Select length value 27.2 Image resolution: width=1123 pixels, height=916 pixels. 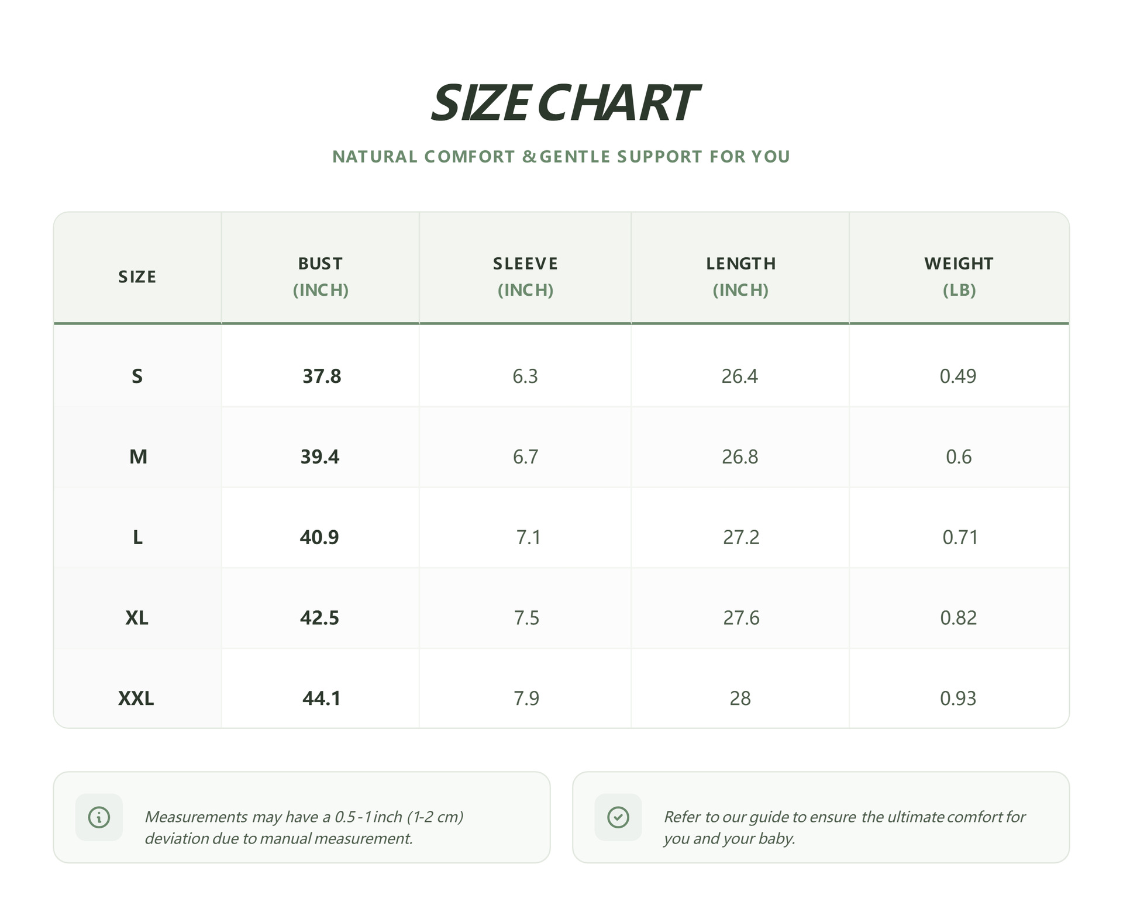741,537
